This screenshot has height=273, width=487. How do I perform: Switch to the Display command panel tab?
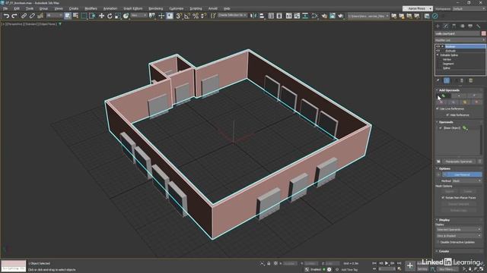pos(470,27)
